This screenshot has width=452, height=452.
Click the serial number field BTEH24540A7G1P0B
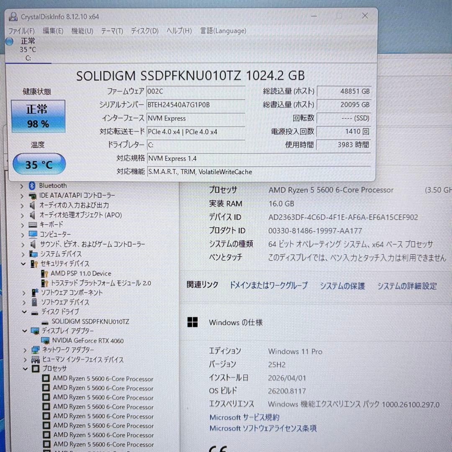pos(196,105)
